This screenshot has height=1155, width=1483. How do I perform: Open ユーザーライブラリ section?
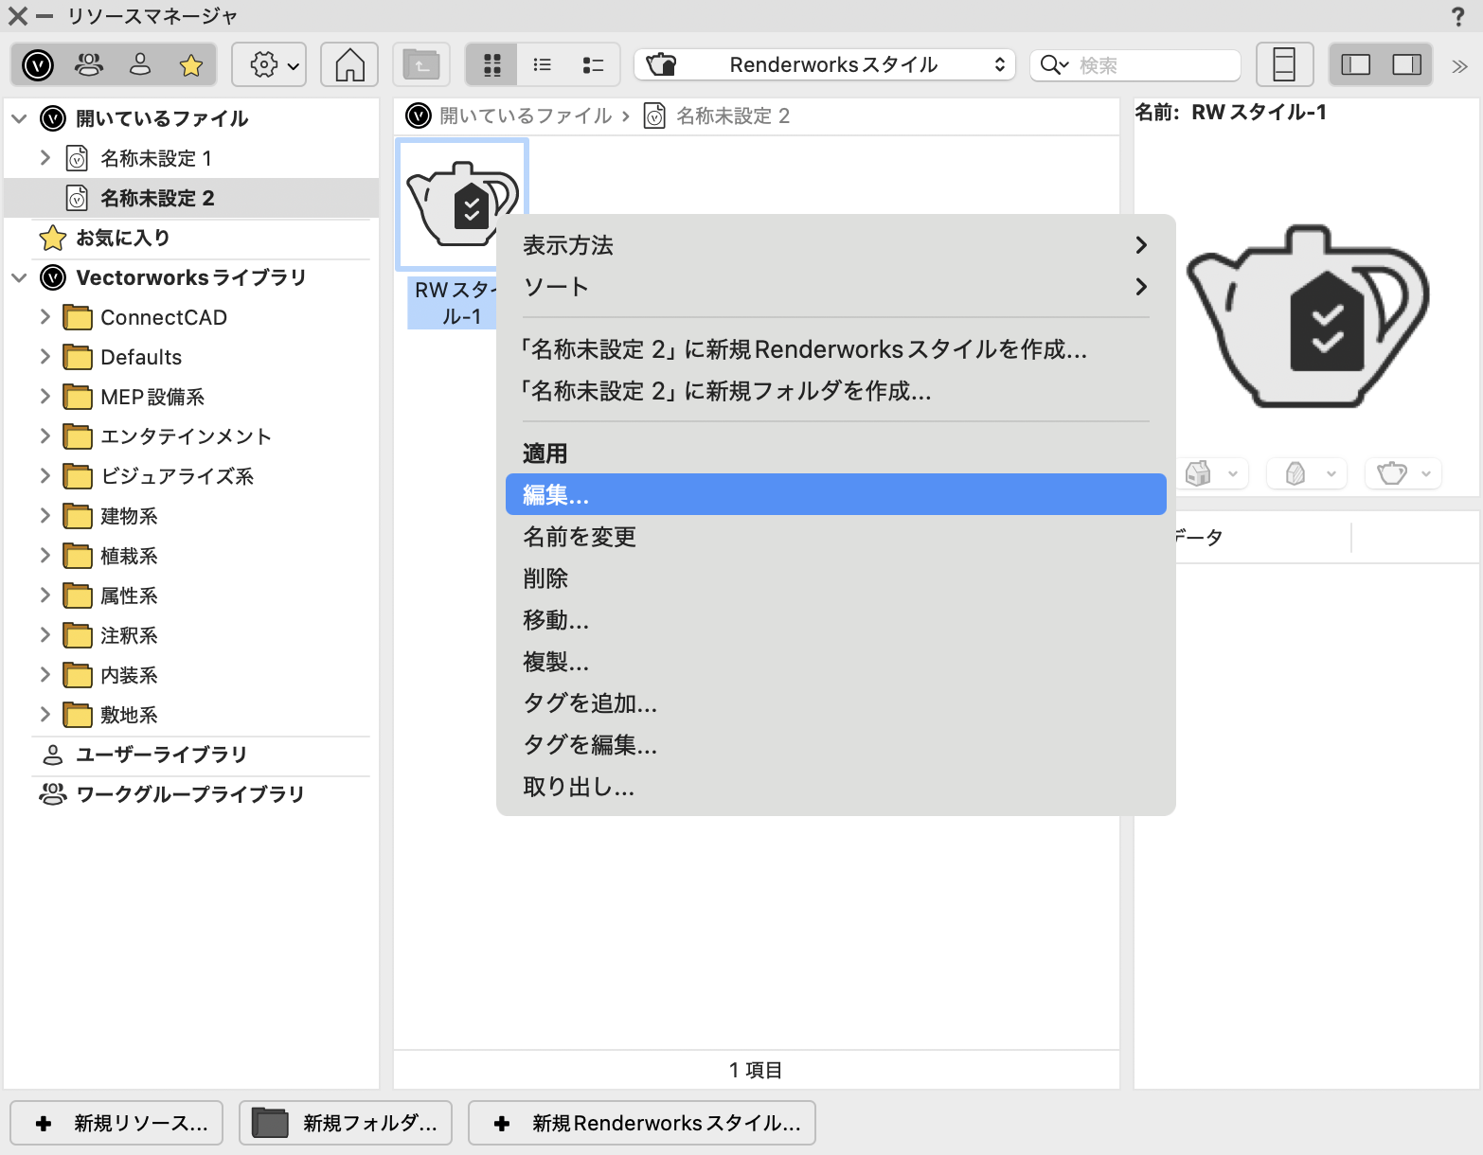click(x=161, y=755)
